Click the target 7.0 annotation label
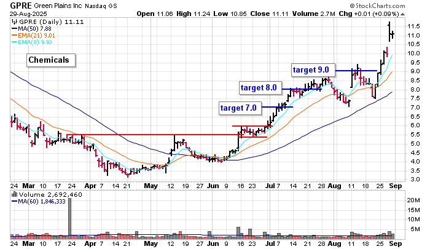430x249 pixels. [240, 108]
